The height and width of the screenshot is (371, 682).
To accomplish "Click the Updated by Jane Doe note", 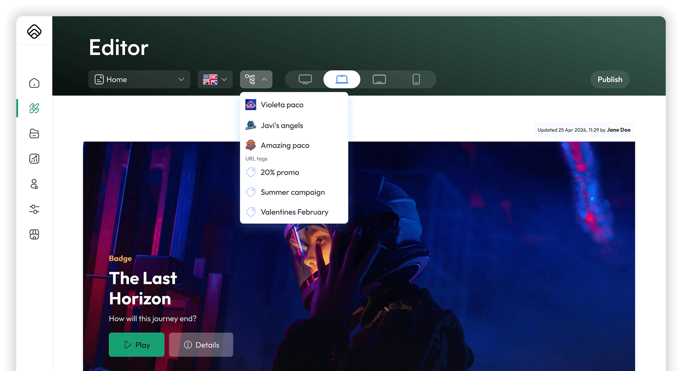I will point(584,130).
